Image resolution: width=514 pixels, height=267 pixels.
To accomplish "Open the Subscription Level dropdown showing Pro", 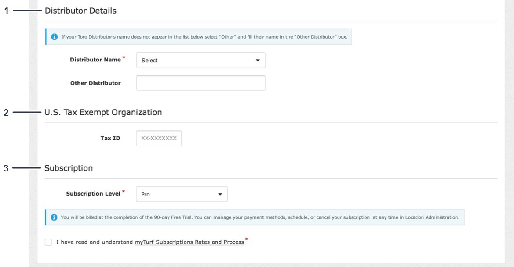I will point(182,194).
